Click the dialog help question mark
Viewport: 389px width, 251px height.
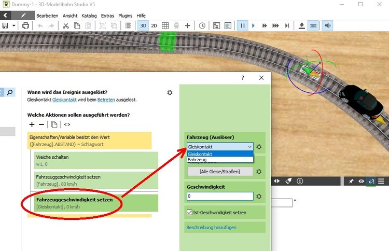point(243,78)
